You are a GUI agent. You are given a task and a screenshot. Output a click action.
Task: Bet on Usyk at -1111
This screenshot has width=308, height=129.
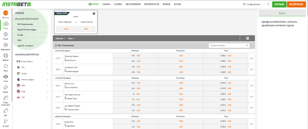click(x=66, y=29)
